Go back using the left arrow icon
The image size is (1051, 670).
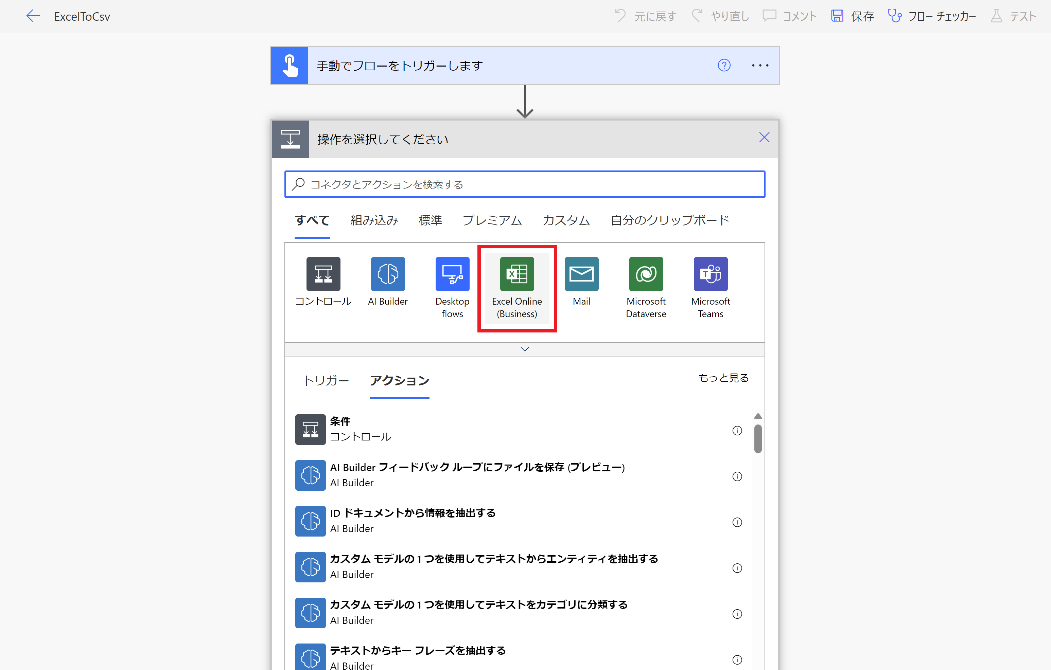(x=33, y=16)
